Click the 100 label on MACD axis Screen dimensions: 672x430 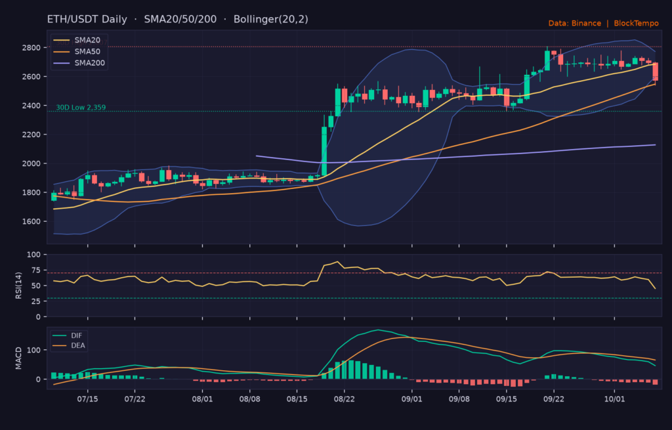(34, 351)
